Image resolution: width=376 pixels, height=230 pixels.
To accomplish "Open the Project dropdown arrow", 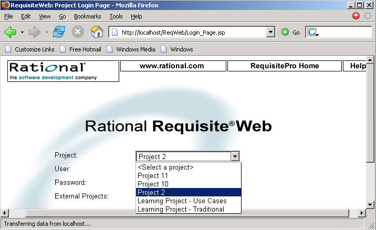I will point(235,156).
